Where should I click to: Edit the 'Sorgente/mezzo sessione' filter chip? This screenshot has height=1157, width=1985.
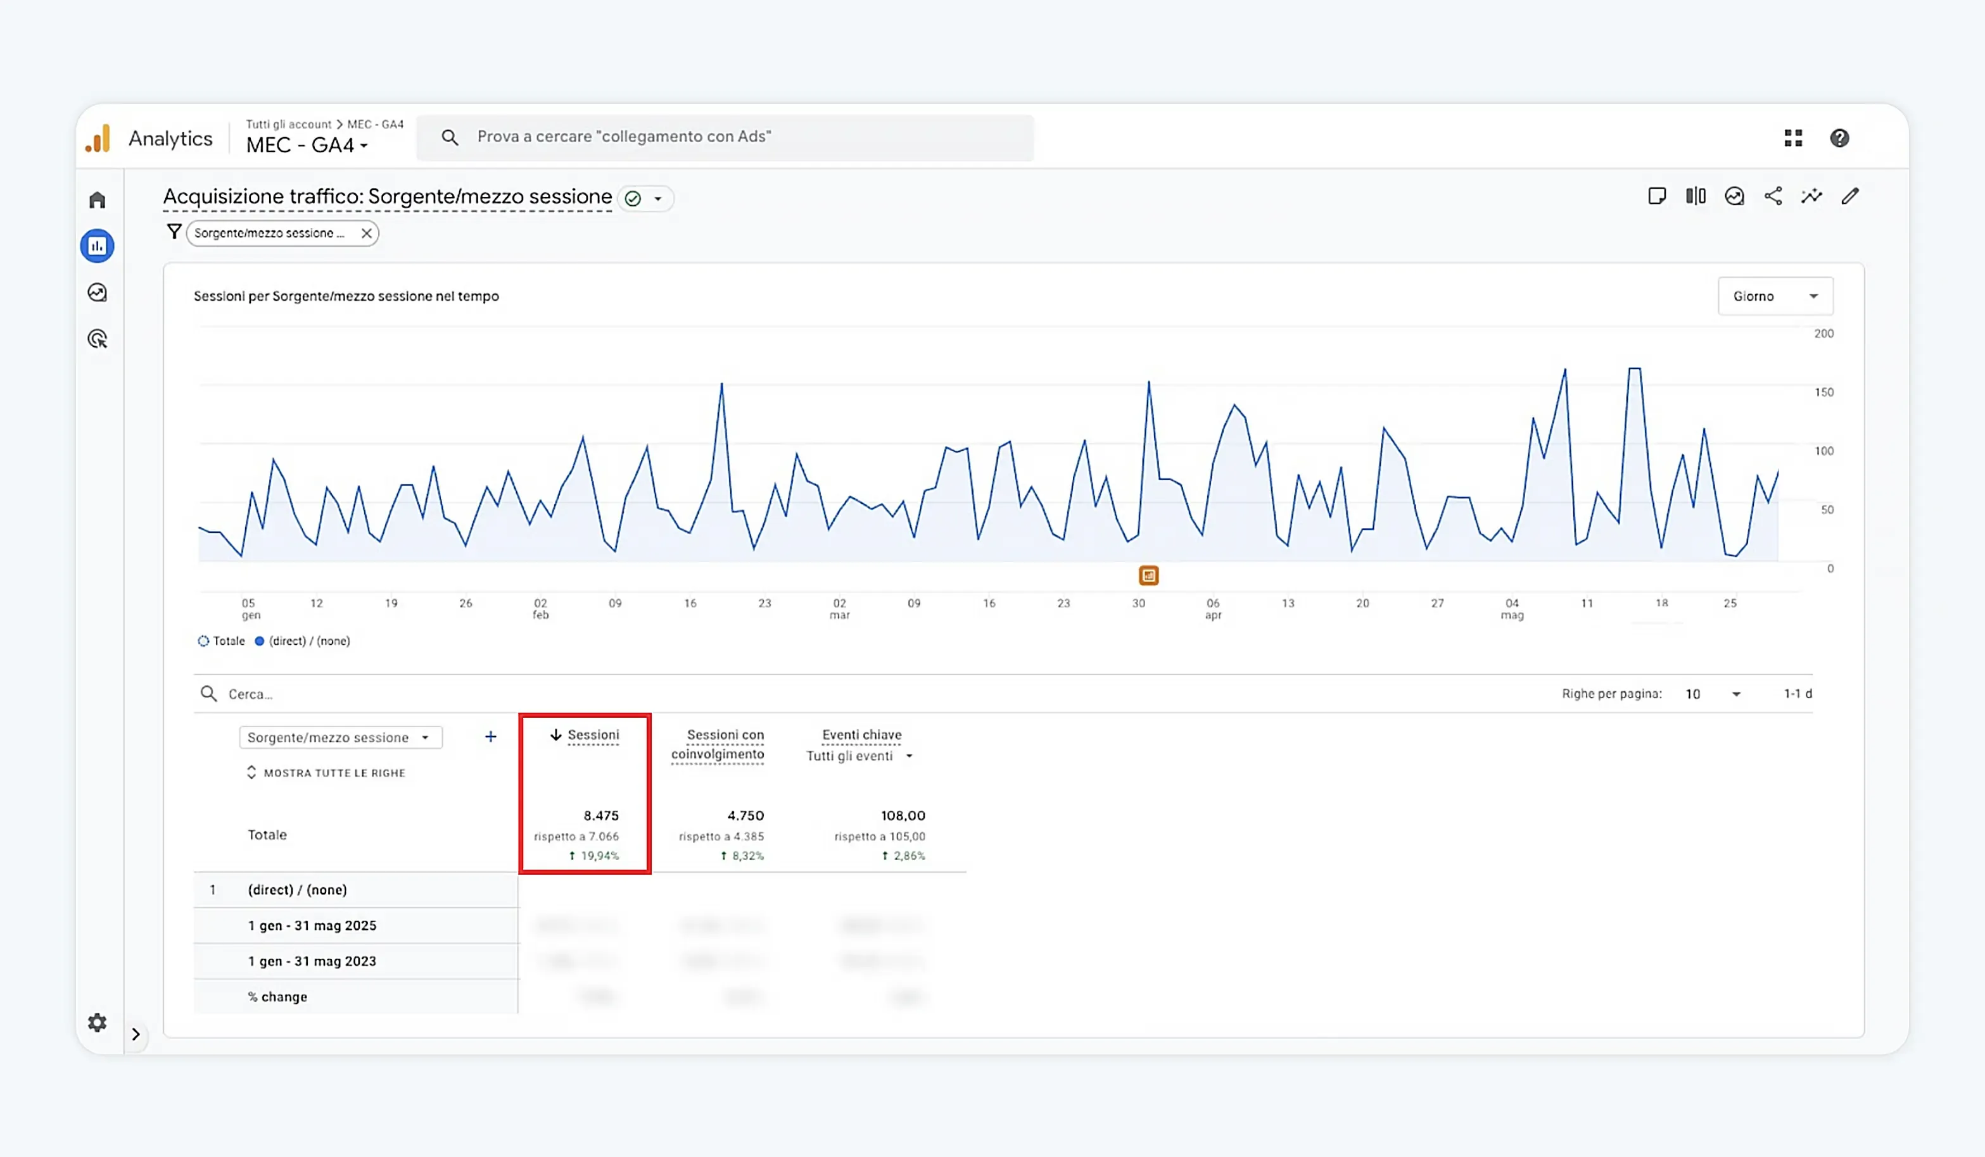269,233
